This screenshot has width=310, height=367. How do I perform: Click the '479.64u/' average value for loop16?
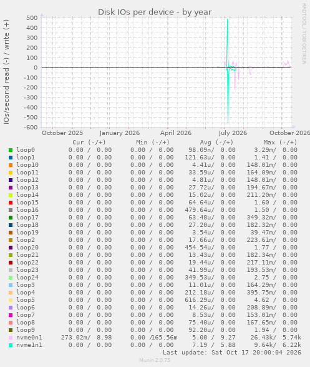[200, 210]
